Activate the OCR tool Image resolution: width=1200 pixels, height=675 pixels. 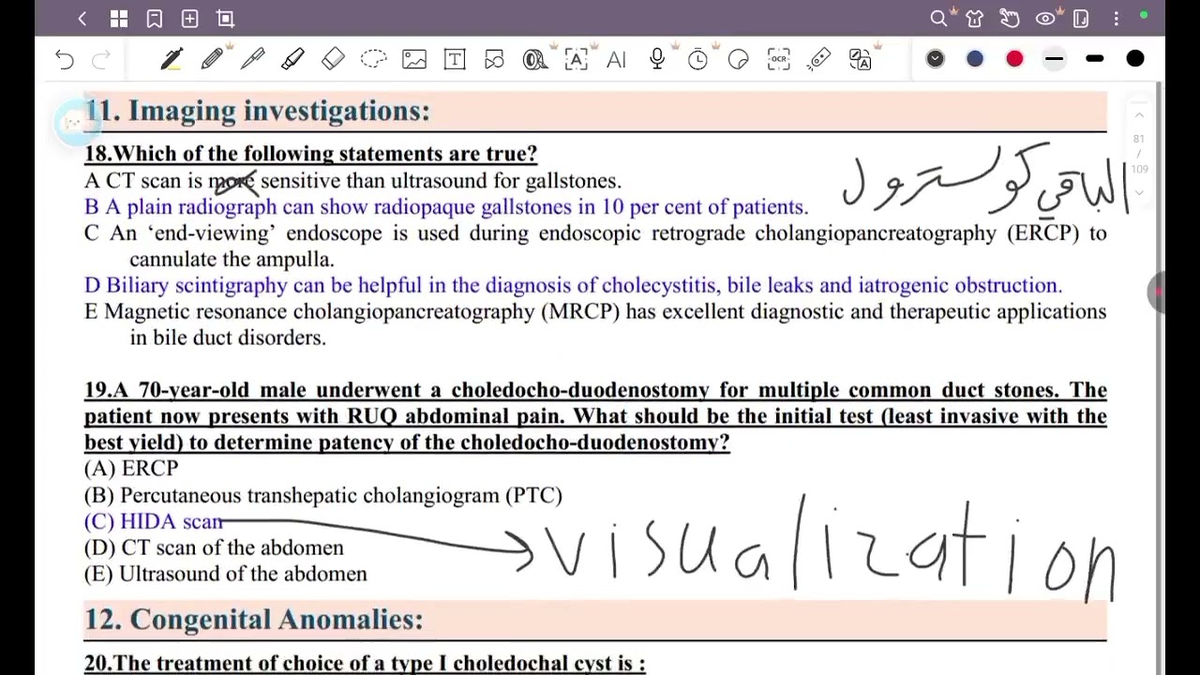[778, 60]
